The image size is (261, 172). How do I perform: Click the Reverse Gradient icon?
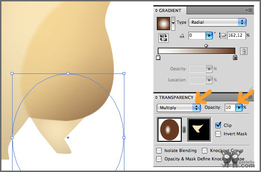click(x=163, y=38)
